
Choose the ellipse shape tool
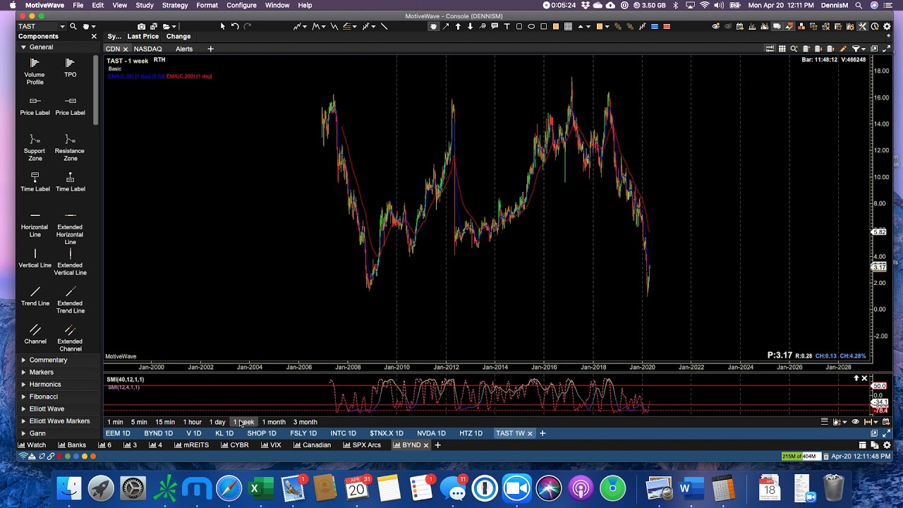(x=531, y=26)
